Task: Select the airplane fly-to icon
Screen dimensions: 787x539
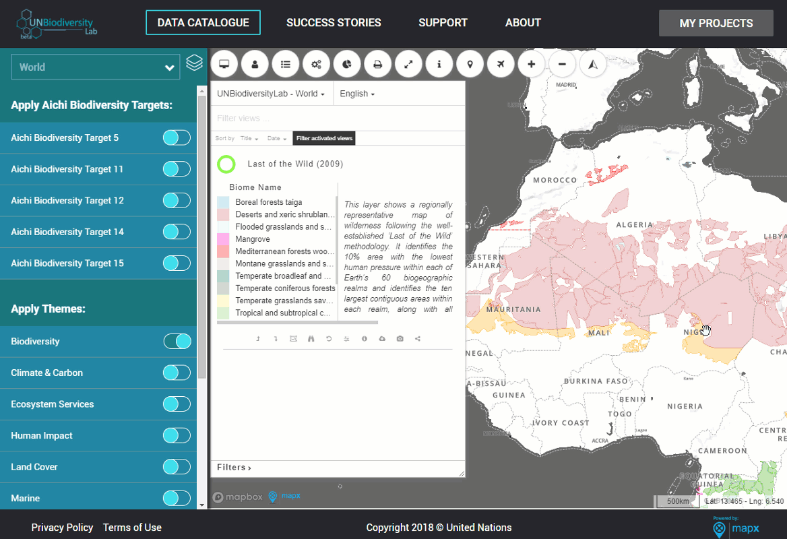Action: [501, 64]
